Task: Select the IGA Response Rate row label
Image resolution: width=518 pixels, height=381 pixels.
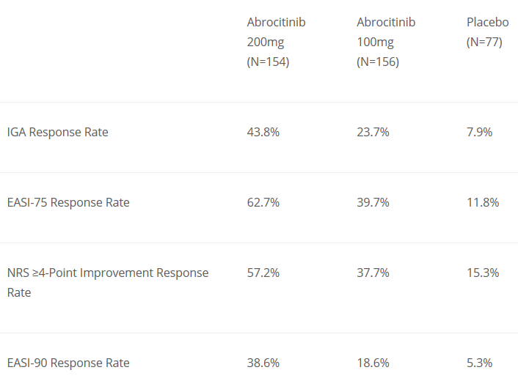Action: click(57, 132)
